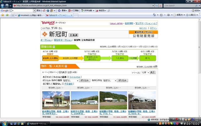Open the 12件 items per page dropdown
This screenshot has width=201, height=126.
point(145,73)
